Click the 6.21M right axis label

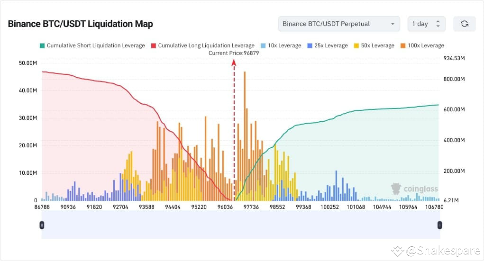(x=451, y=200)
